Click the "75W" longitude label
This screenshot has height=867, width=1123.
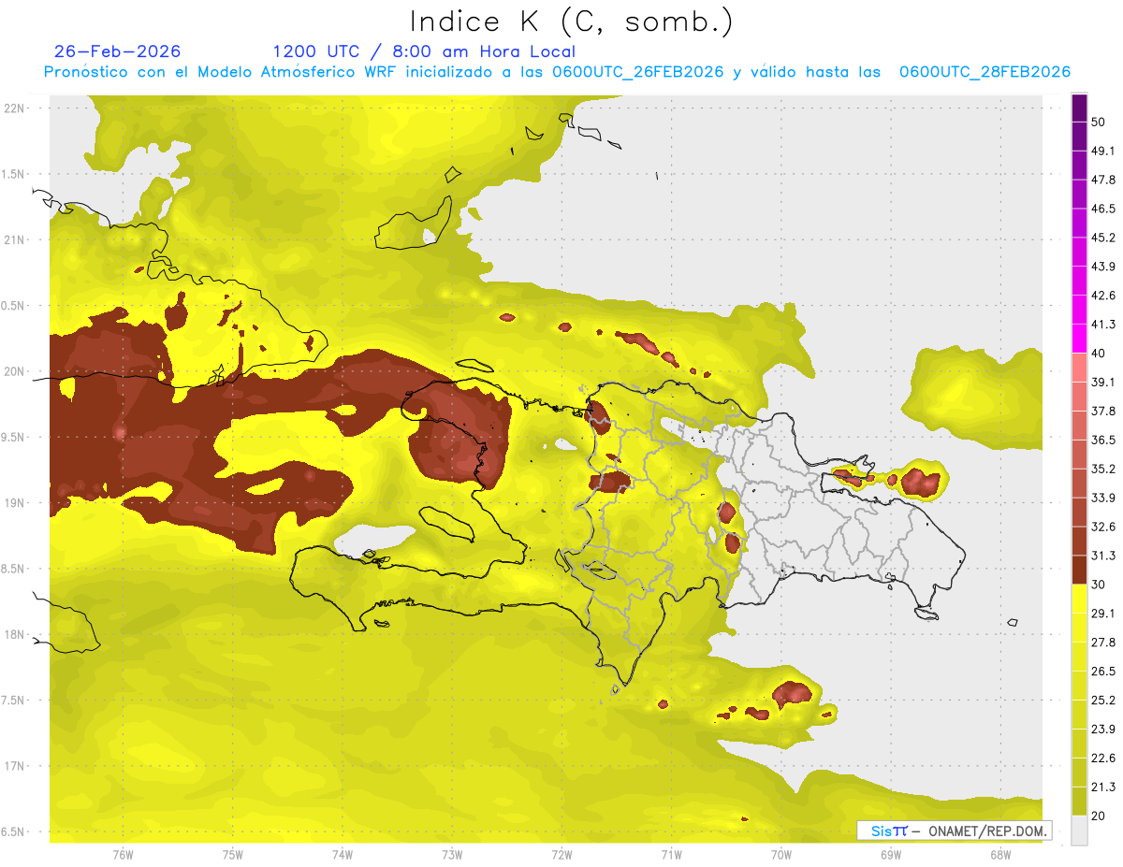[233, 854]
